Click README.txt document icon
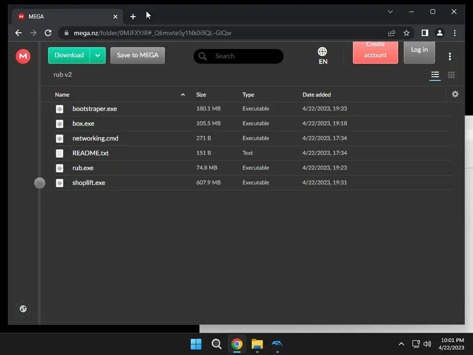This screenshot has height=355, width=473. pyautogui.click(x=60, y=153)
